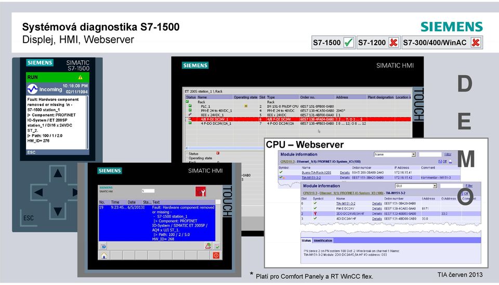Click the Plant designation column header
Viewport: 499px width, 285px height.
(380, 97)
